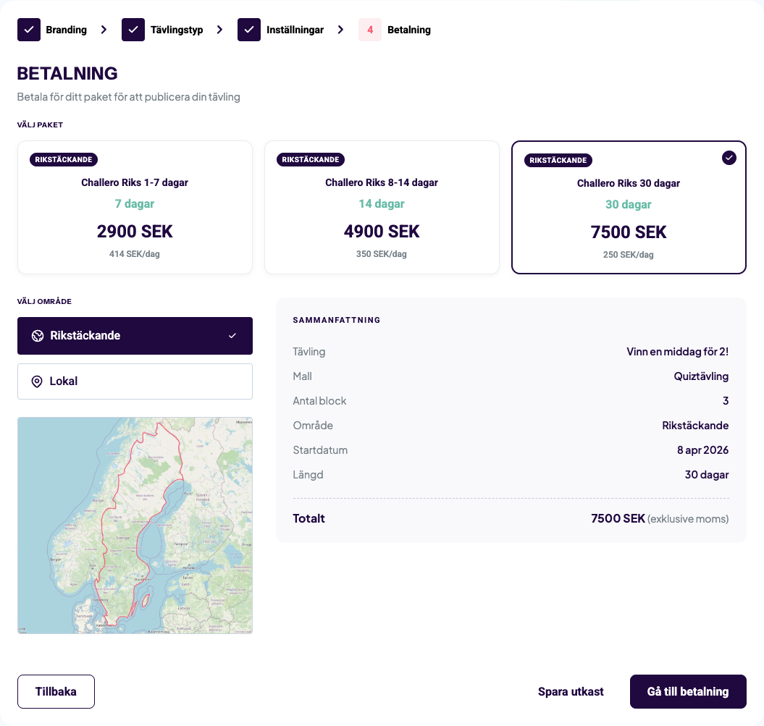This screenshot has width=764, height=726.
Task: Click the Branding step checkmark icon
Action: coord(29,30)
